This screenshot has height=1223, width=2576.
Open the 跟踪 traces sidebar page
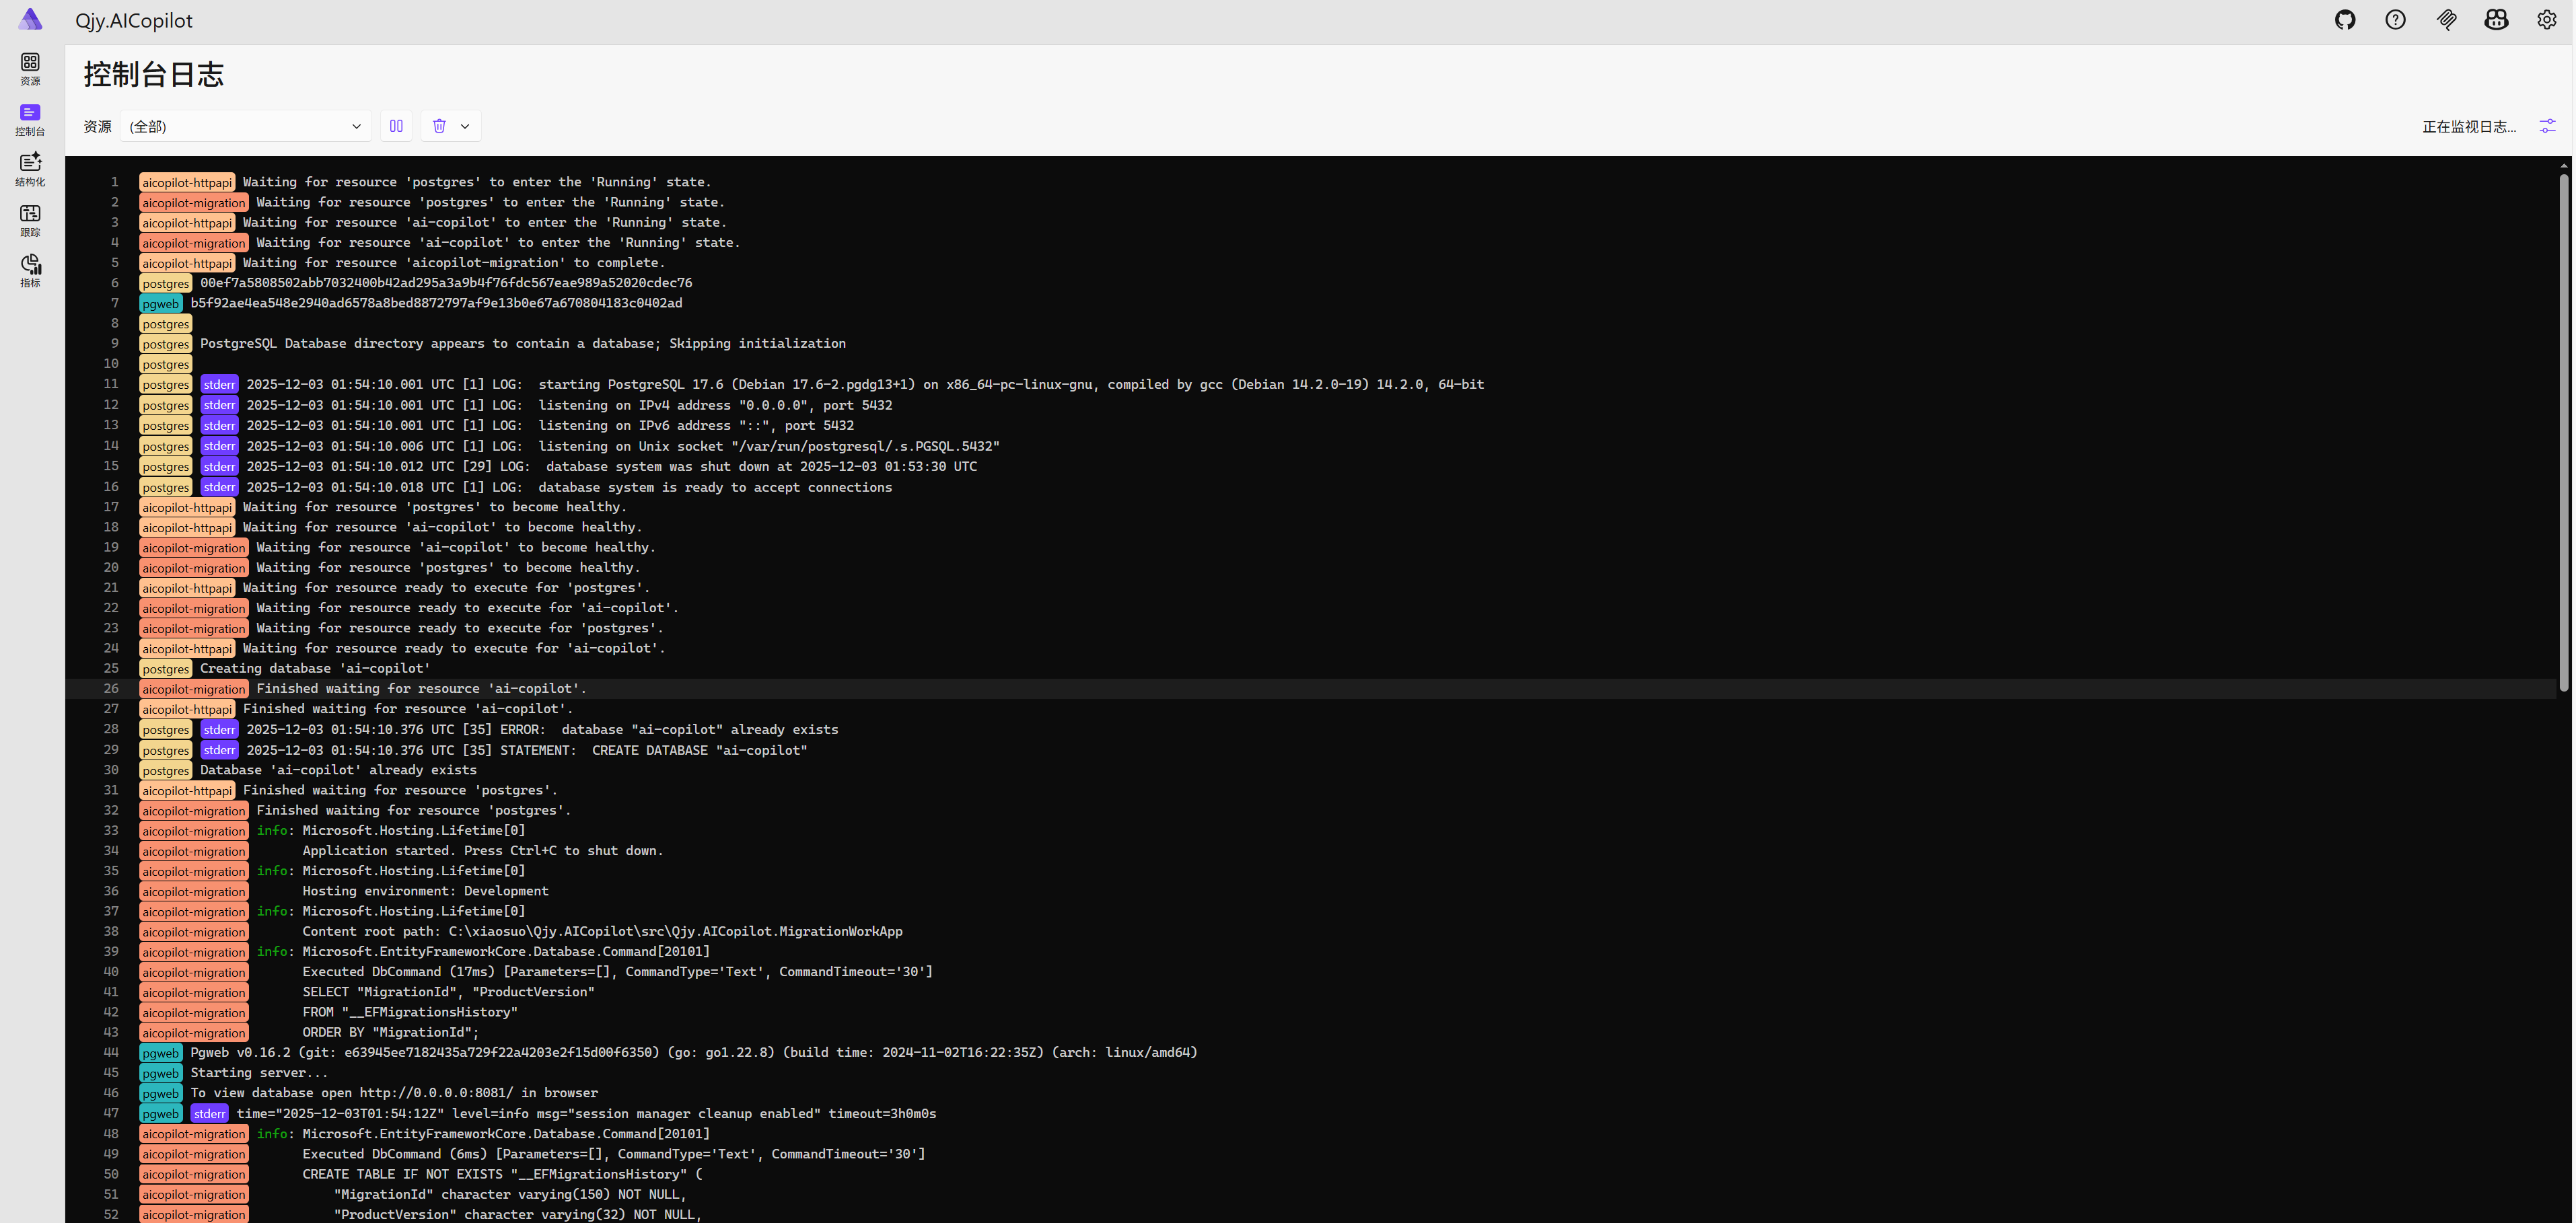(30, 220)
